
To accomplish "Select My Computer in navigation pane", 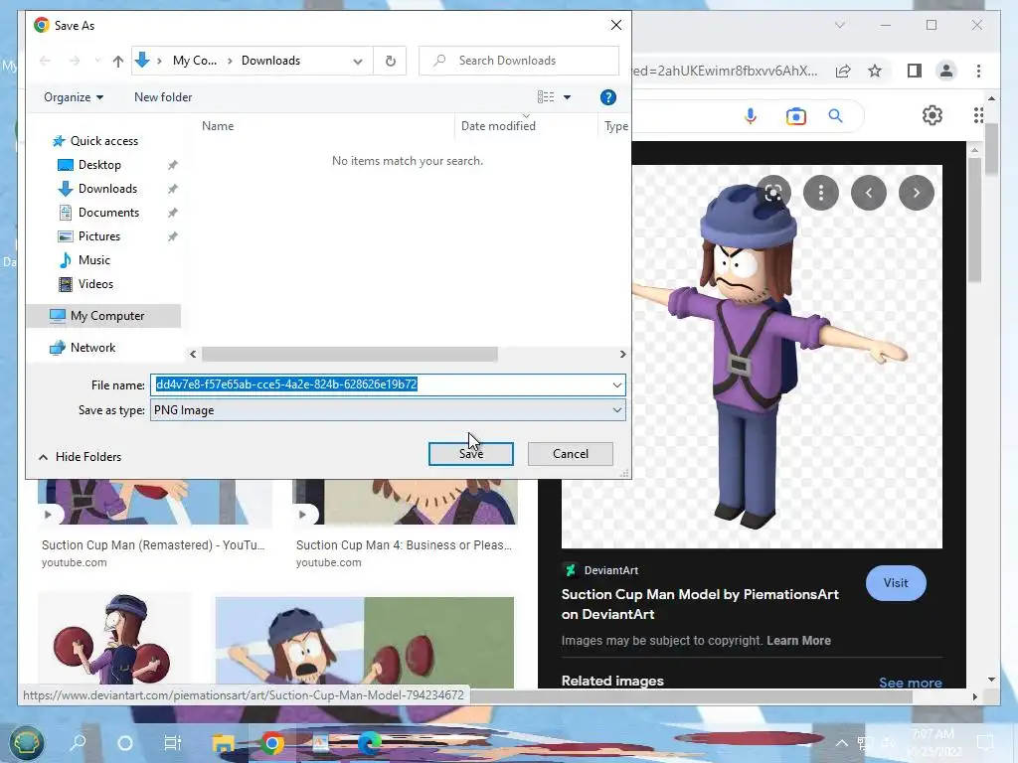I will tap(103, 316).
